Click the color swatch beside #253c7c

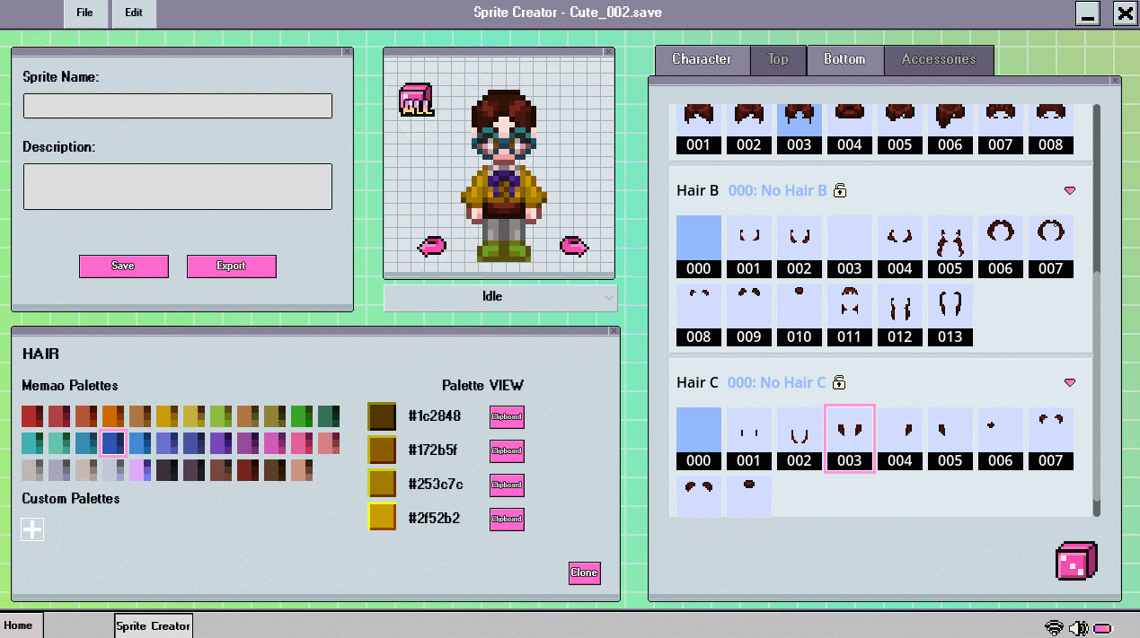click(382, 484)
